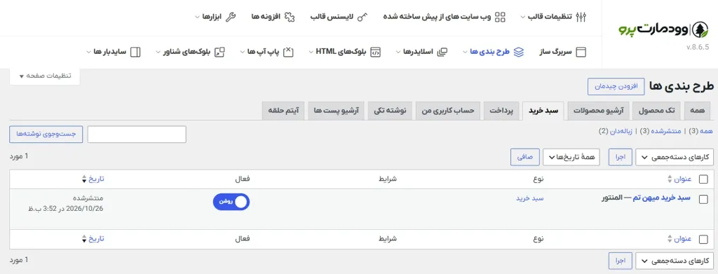Click the sidebars panel icon
The height and width of the screenshot is (274, 718).
(x=135, y=52)
